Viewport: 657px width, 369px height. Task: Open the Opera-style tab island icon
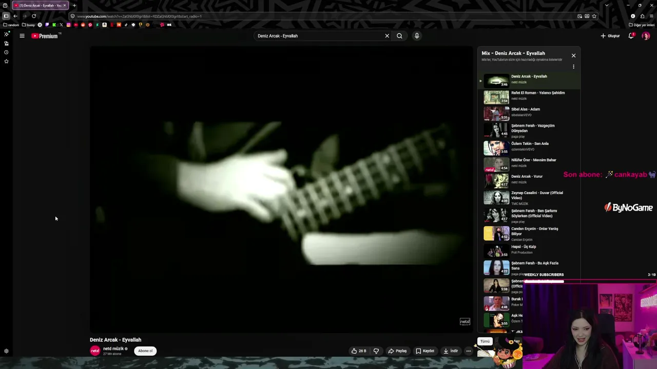click(5, 5)
